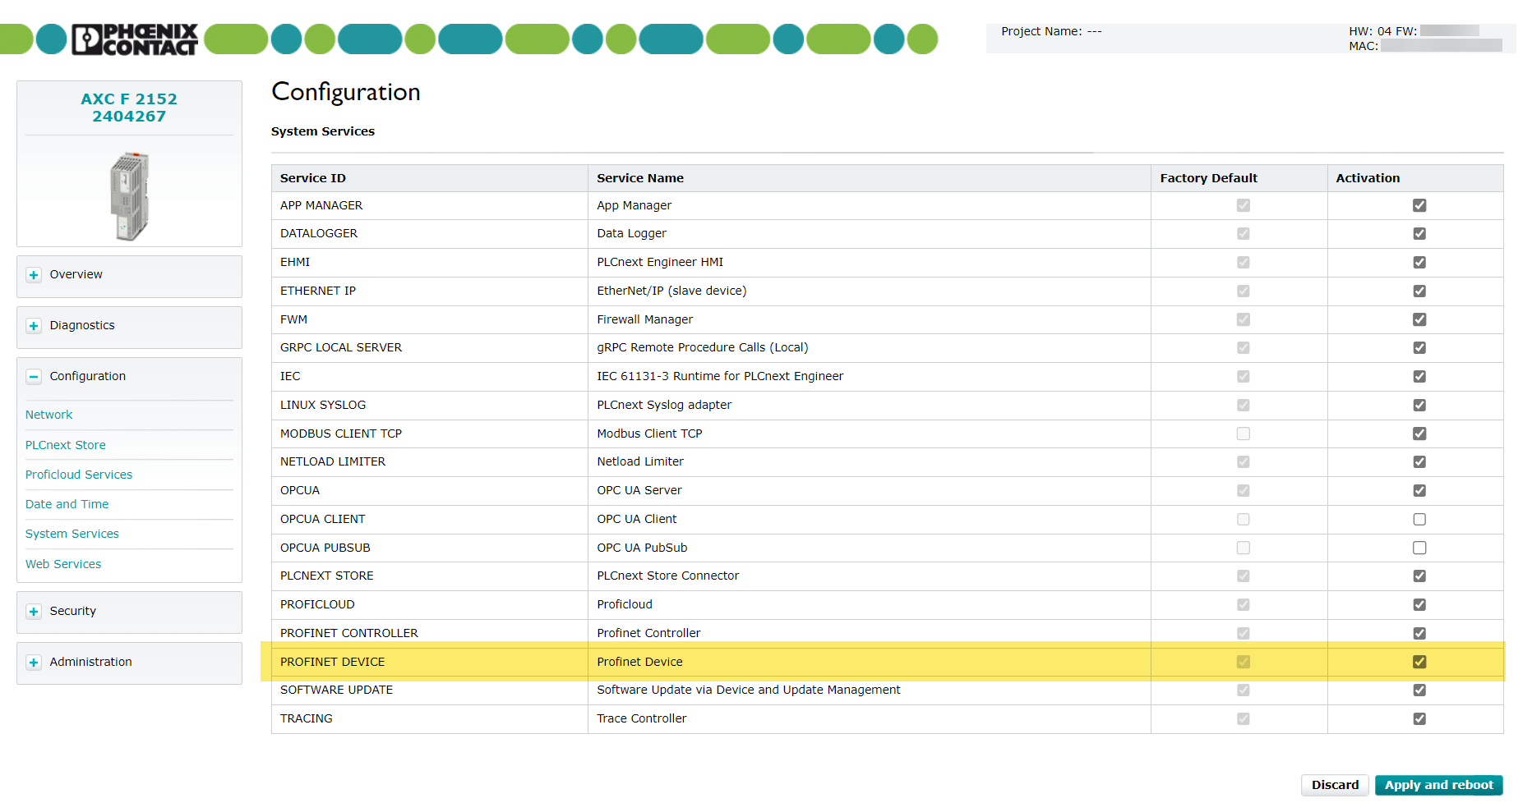1532x812 pixels.
Task: Toggle Trace Controller activation checkbox
Action: (x=1419, y=718)
